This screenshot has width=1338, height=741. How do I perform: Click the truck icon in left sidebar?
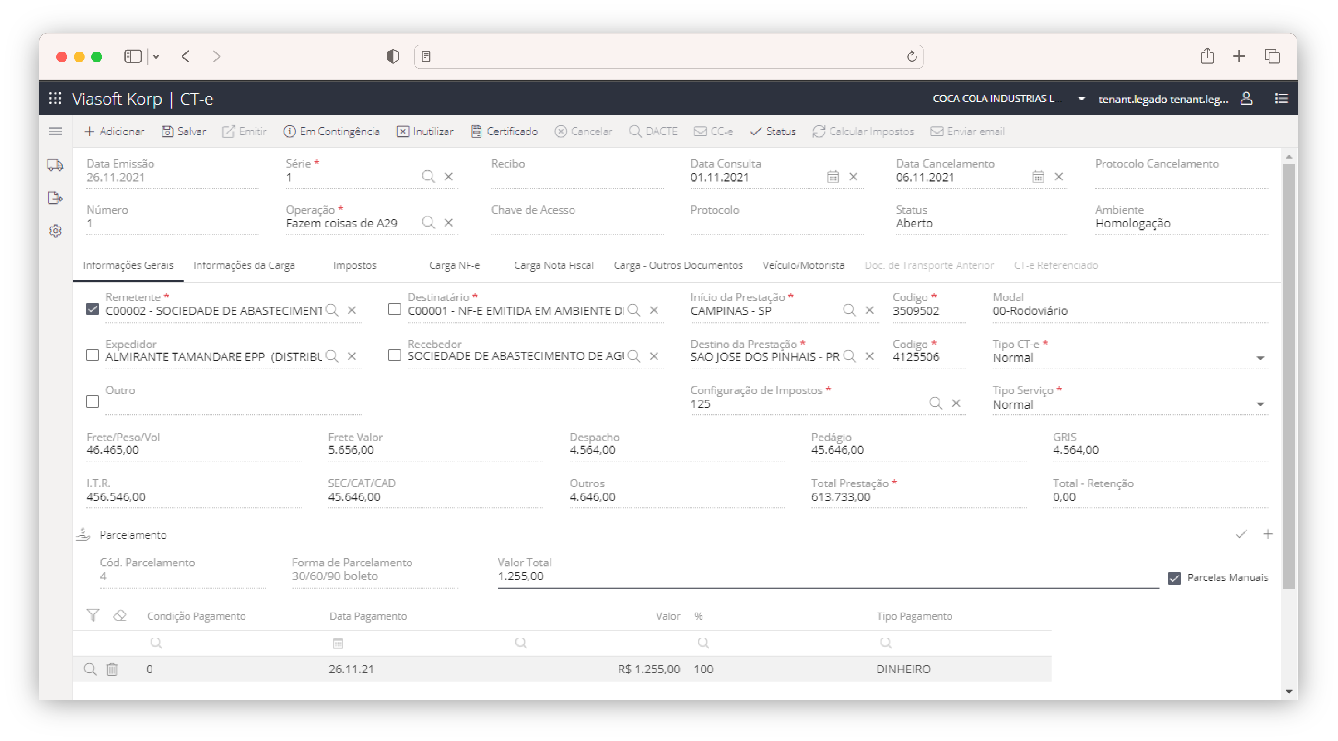(55, 165)
